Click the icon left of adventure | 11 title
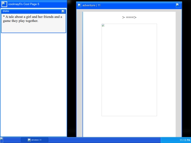Viewport: 191px width, 143px height. [80, 5]
